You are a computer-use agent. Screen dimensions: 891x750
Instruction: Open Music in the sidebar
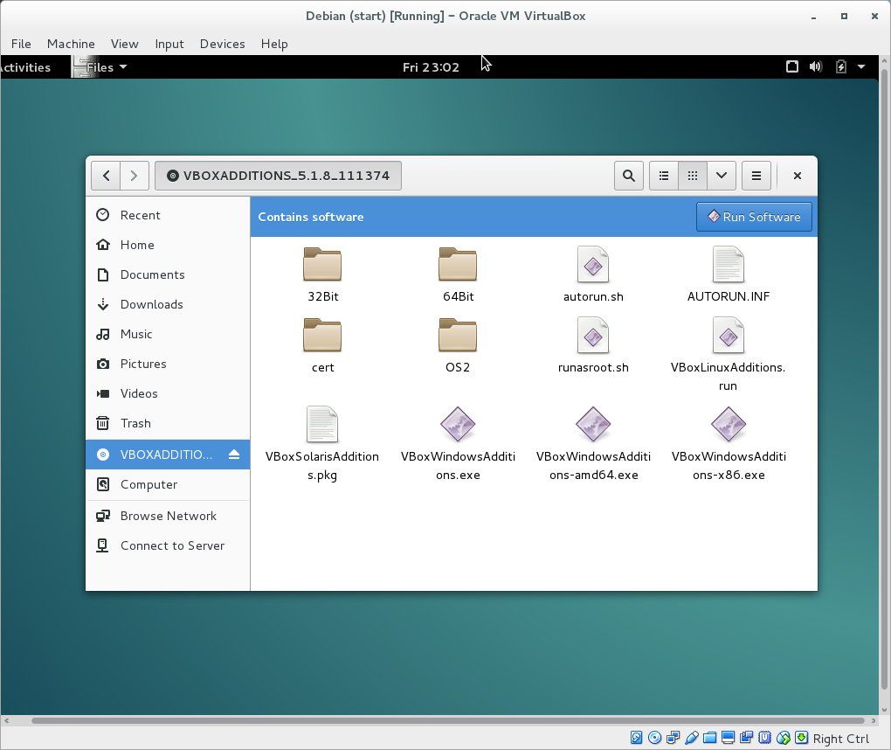168,334
